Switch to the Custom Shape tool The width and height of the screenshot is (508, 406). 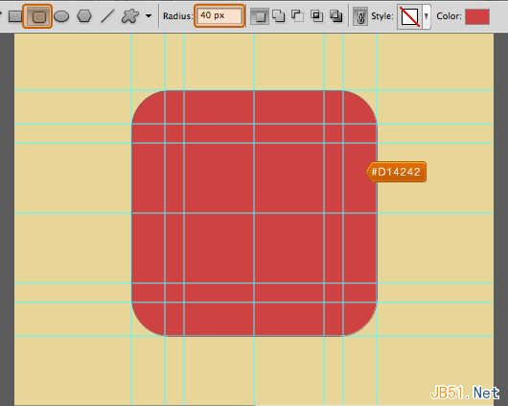click(130, 16)
